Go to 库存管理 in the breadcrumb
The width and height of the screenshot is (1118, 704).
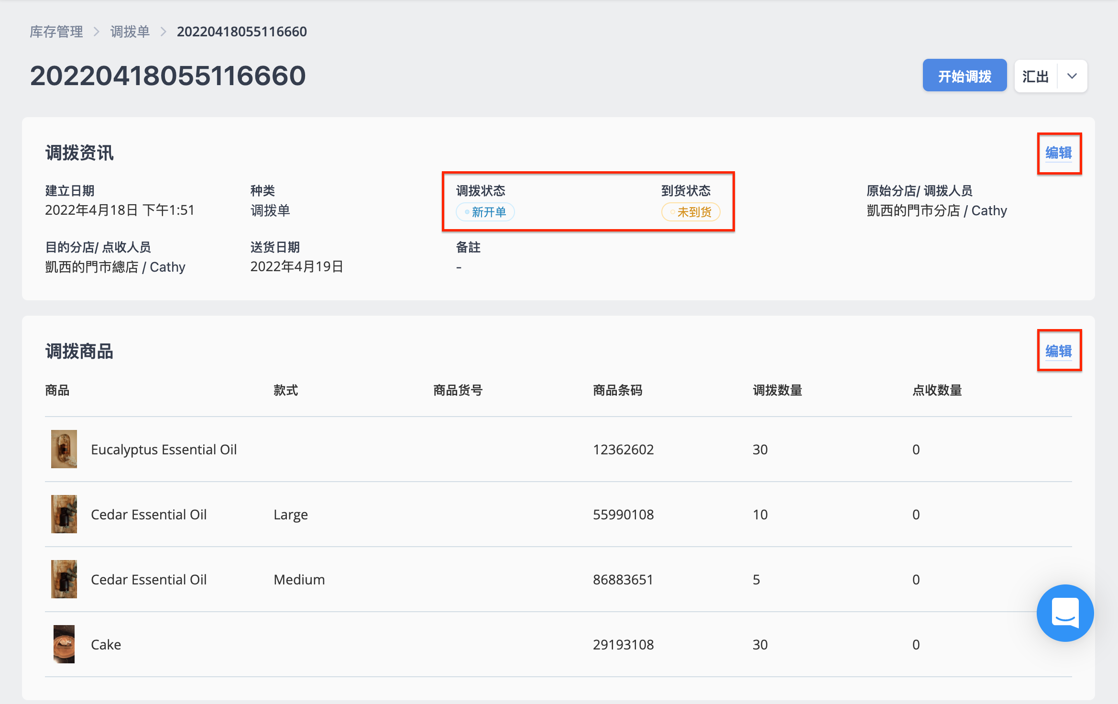[56, 32]
